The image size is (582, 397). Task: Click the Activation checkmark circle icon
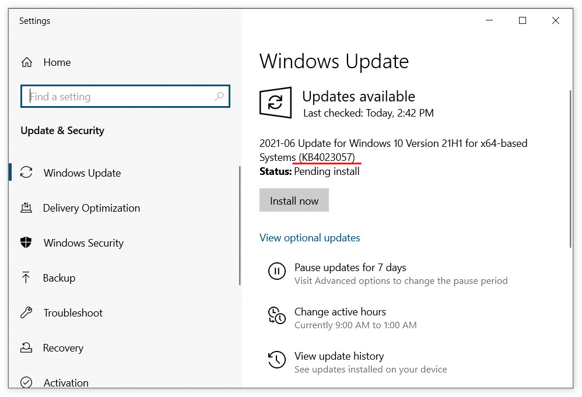pyautogui.click(x=26, y=382)
